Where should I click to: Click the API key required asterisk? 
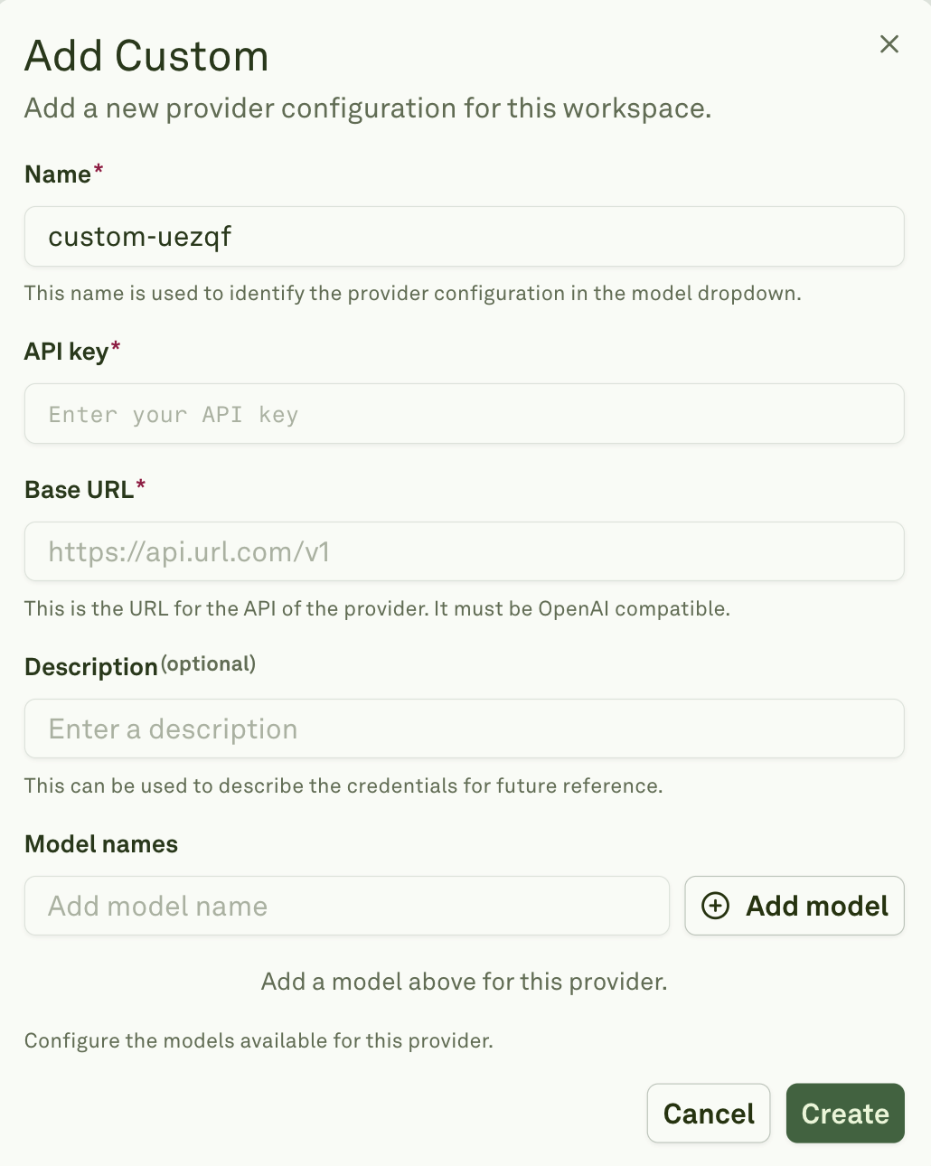[x=118, y=347]
